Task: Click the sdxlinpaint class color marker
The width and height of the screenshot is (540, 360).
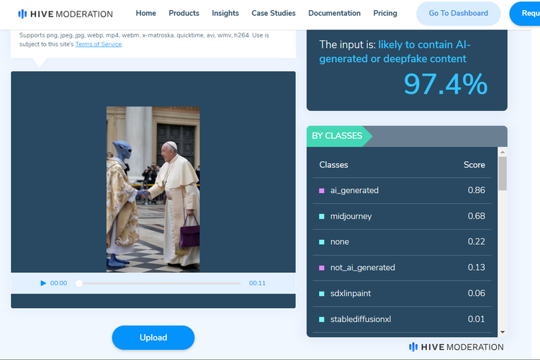Action: pos(322,294)
